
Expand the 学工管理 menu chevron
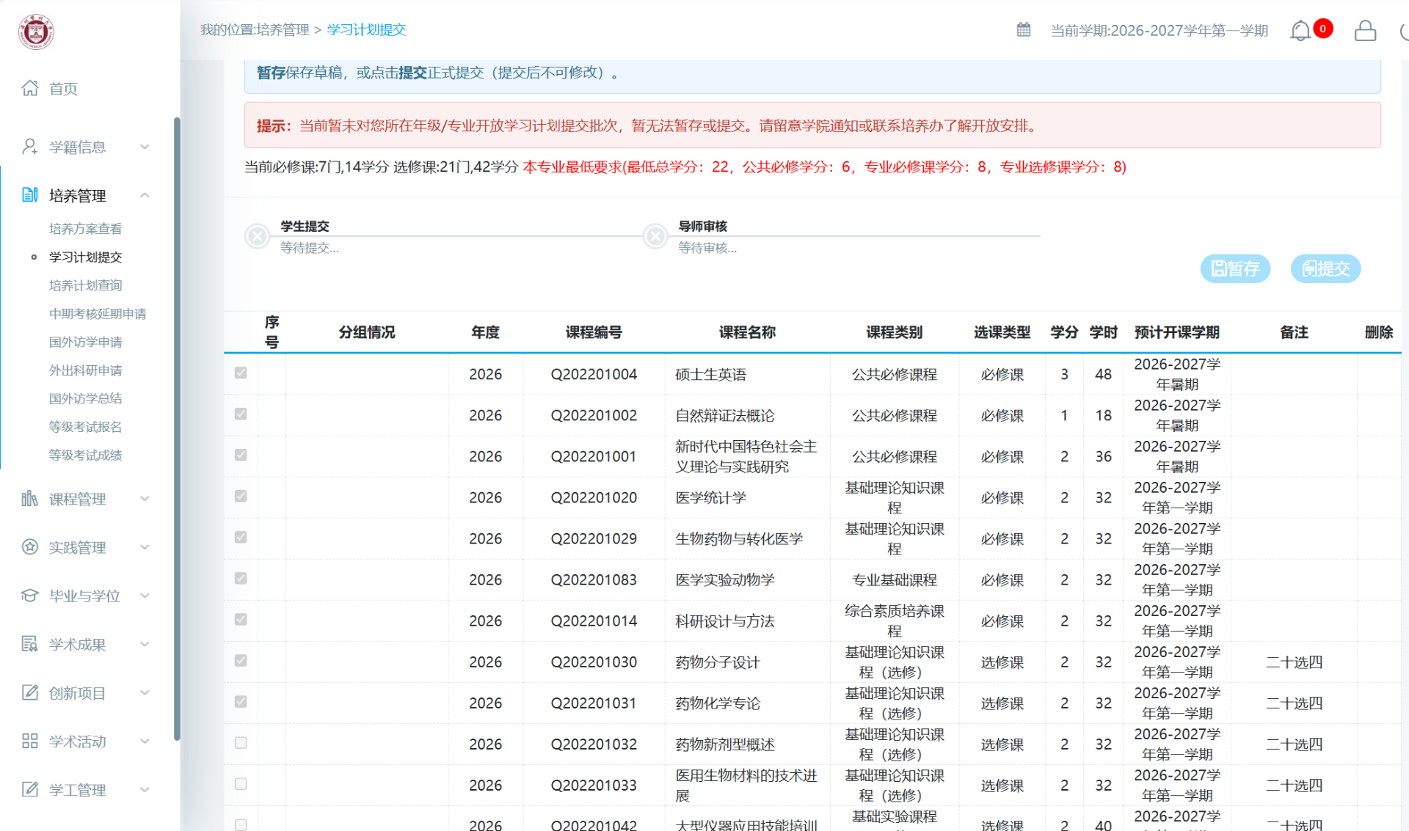pyautogui.click(x=145, y=789)
